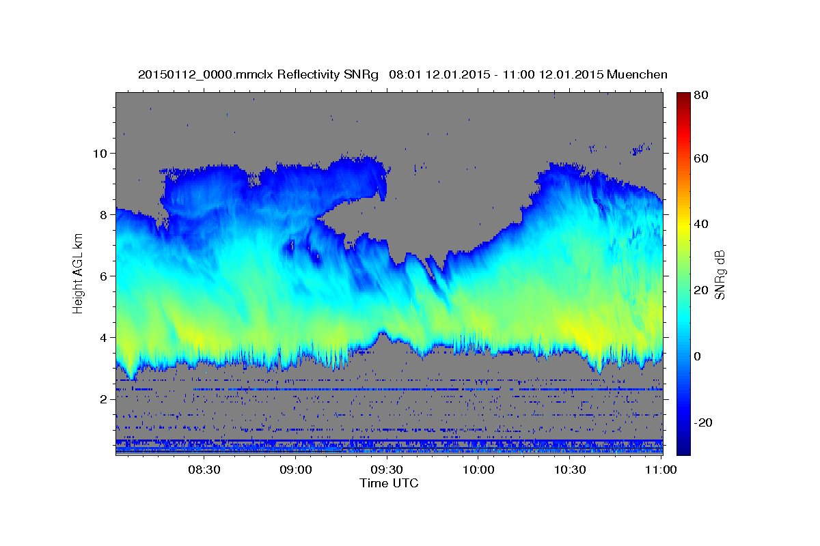Click the horizontal blue noise line near 2.3 km

pyautogui.click(x=389, y=389)
